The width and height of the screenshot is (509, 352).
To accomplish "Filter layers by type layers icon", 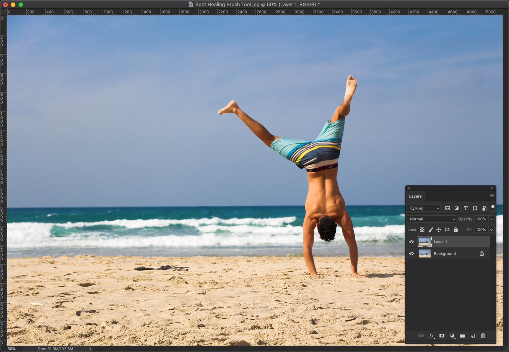I will click(x=466, y=208).
